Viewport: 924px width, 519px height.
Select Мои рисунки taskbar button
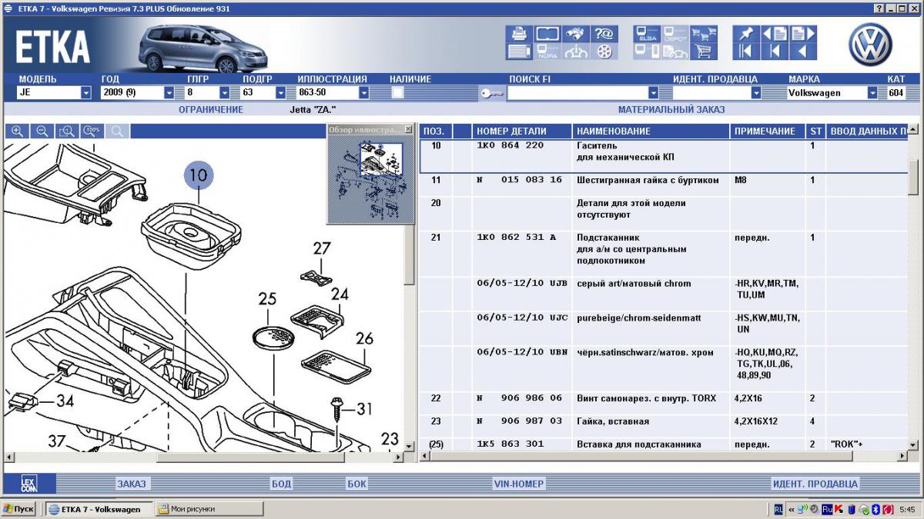click(x=208, y=509)
